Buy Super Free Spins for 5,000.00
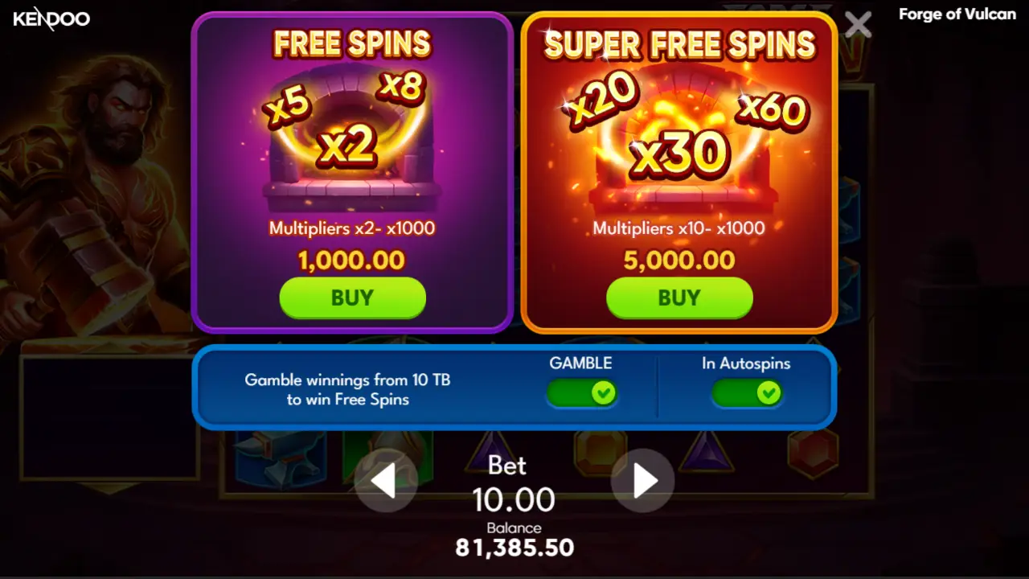The width and height of the screenshot is (1029, 579). (x=679, y=298)
